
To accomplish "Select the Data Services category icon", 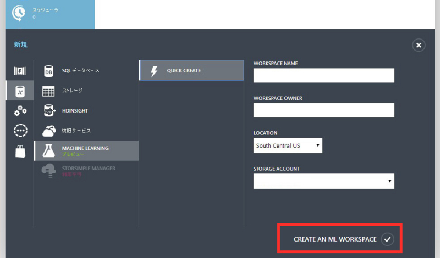I will (x=20, y=91).
